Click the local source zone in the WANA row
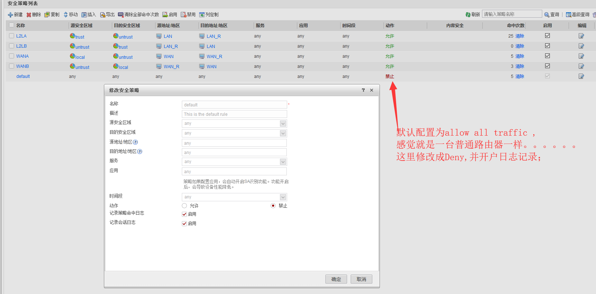This screenshot has width=596, height=294. pos(80,57)
